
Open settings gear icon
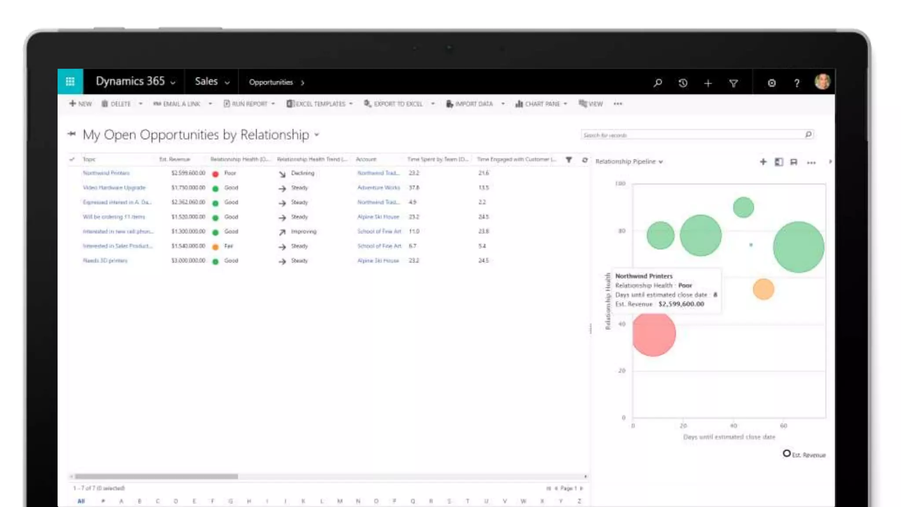772,83
